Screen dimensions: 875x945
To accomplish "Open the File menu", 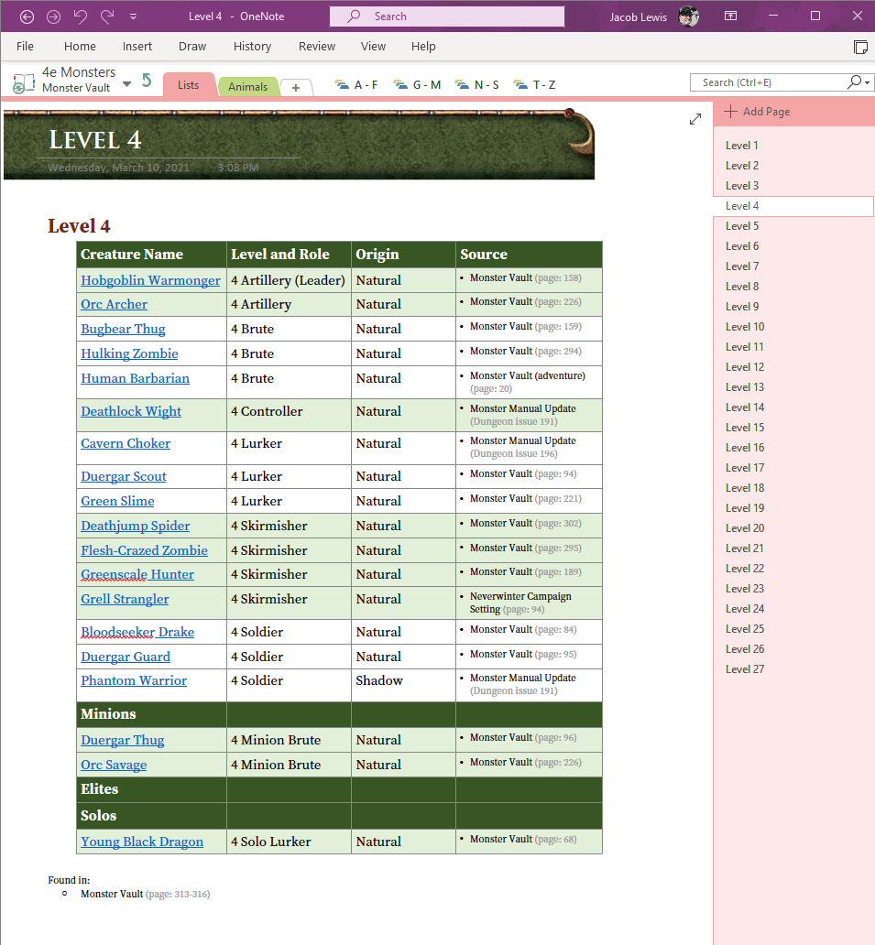I will [x=25, y=47].
